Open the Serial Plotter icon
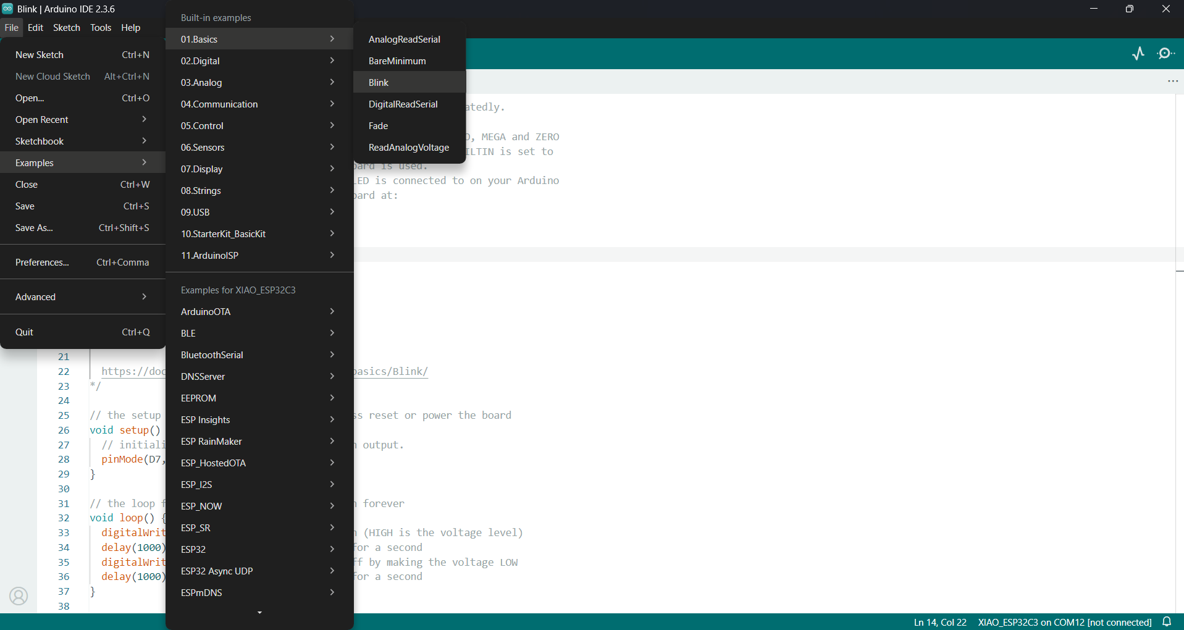 click(1138, 54)
